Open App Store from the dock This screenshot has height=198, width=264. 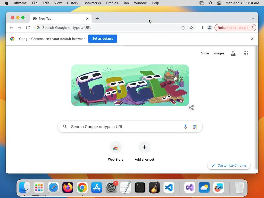coord(97,187)
